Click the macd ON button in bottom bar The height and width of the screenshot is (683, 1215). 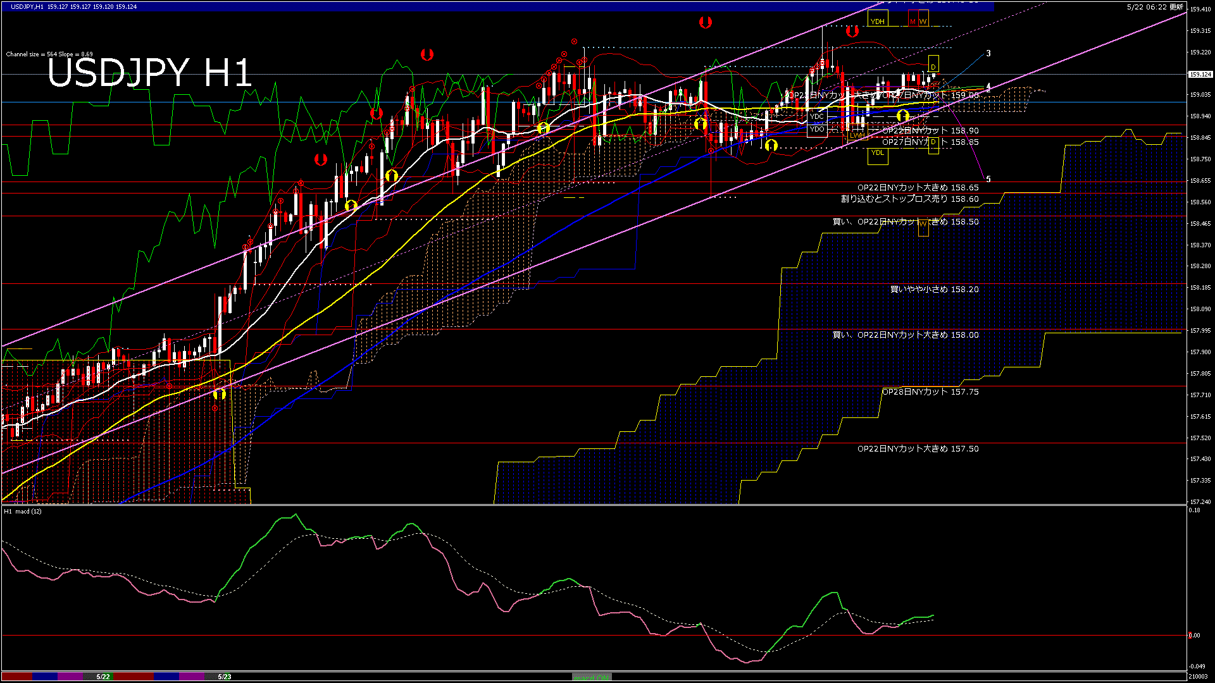tap(592, 677)
